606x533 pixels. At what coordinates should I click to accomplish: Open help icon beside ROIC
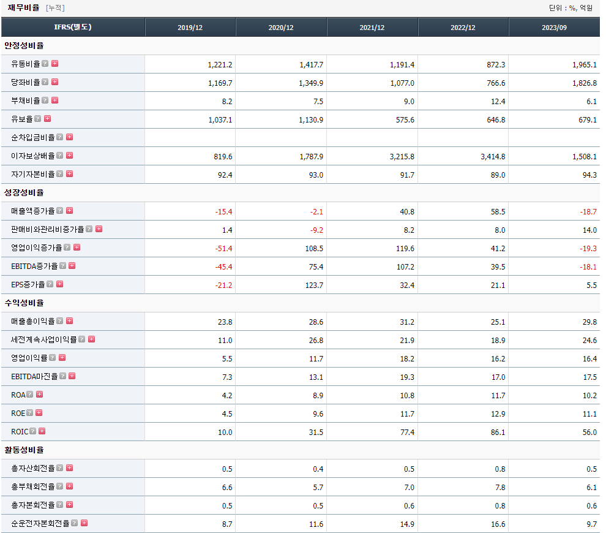point(33,431)
